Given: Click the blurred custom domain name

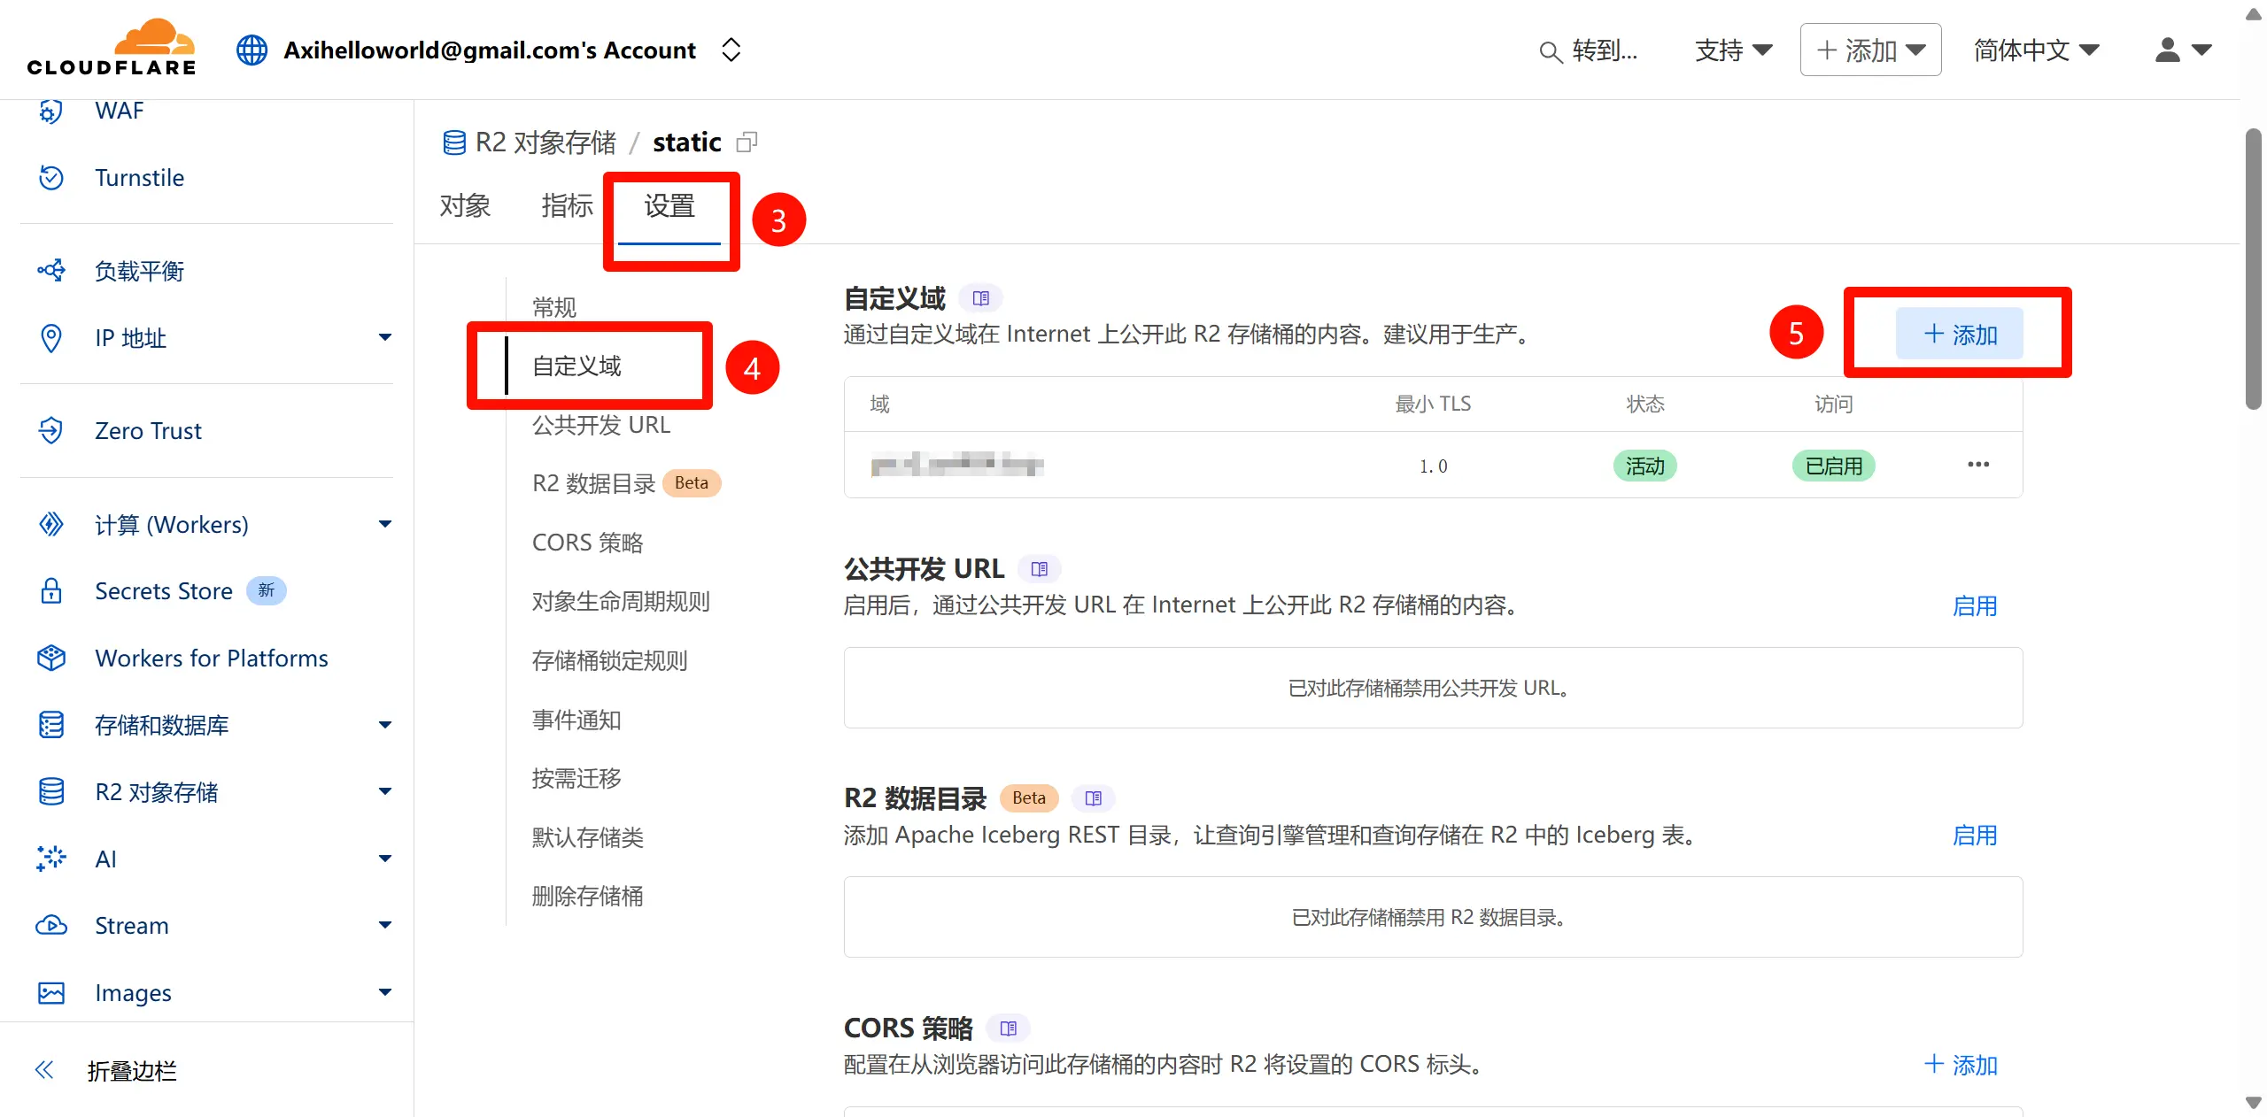Looking at the screenshot, I should coord(956,465).
